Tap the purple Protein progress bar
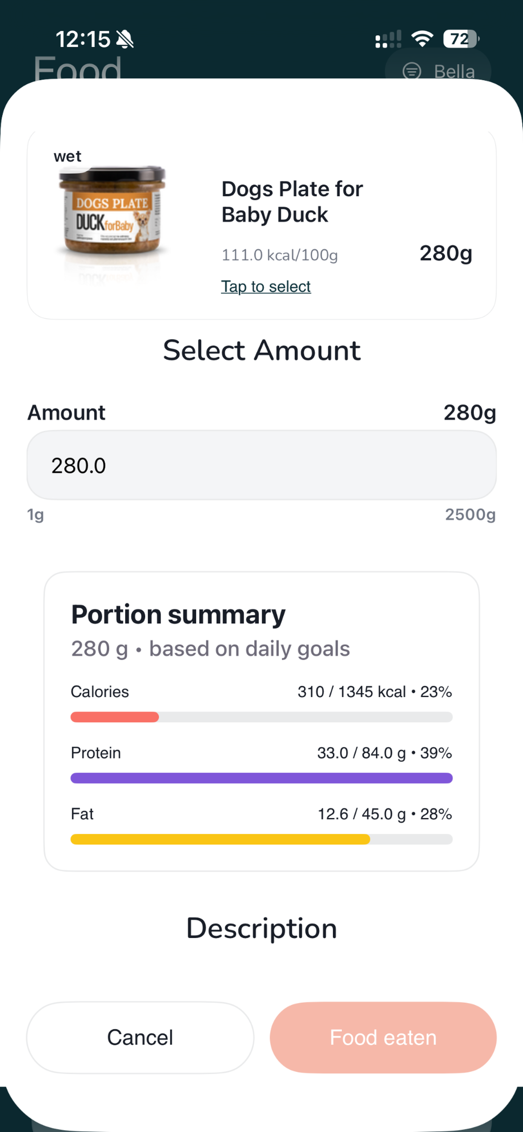The height and width of the screenshot is (1132, 523). tap(262, 778)
